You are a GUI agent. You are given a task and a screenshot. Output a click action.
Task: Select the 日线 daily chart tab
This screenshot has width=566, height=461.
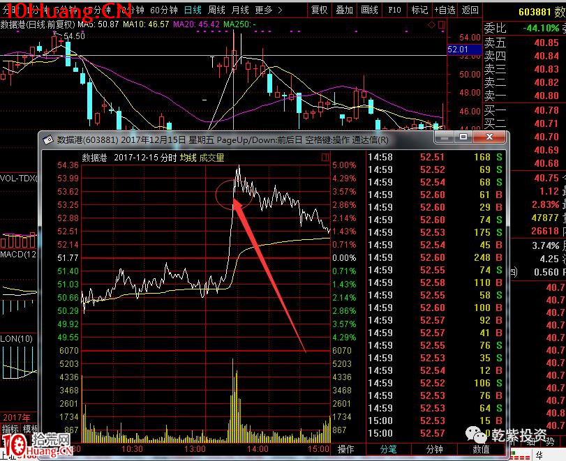pyautogui.click(x=193, y=10)
